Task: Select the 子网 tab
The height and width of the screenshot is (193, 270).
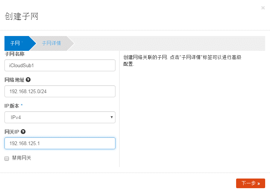Action: point(15,43)
